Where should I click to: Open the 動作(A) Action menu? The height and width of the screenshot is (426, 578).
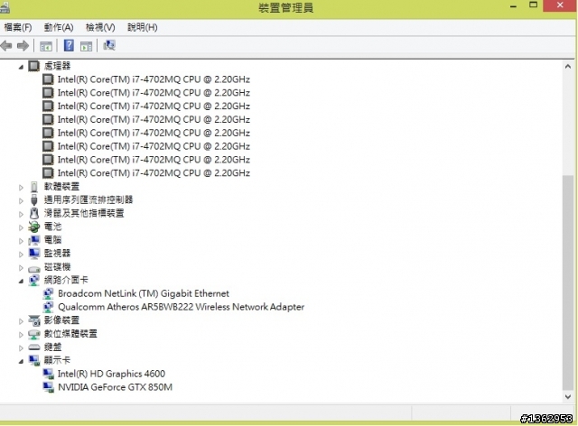coord(59,27)
